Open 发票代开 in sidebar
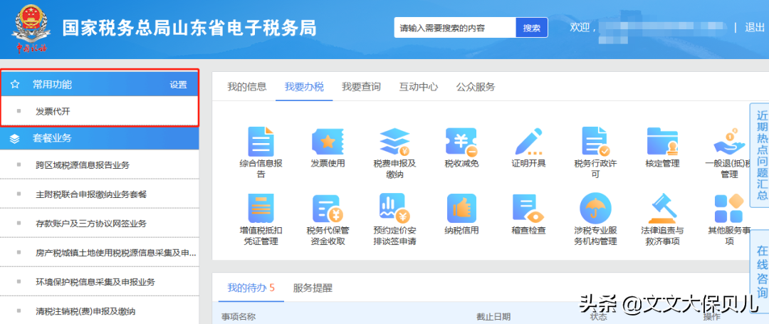769x324 pixels. point(53,111)
